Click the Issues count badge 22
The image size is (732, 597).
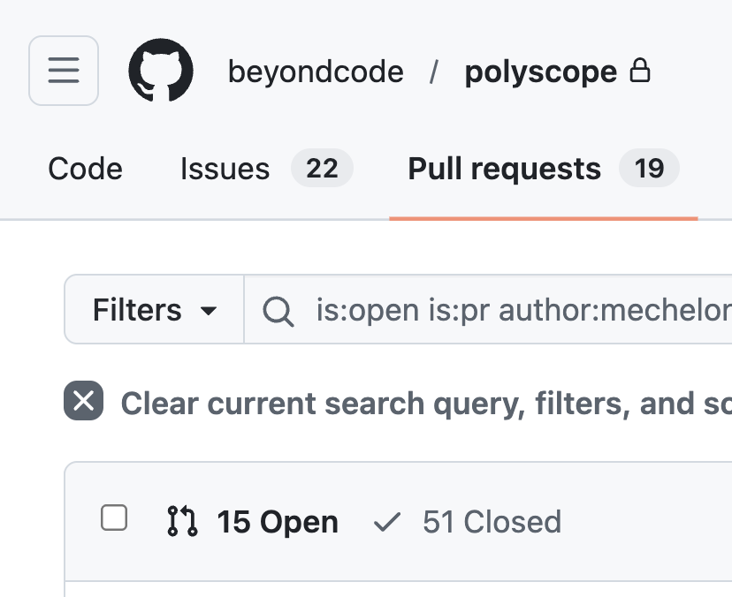[322, 168]
